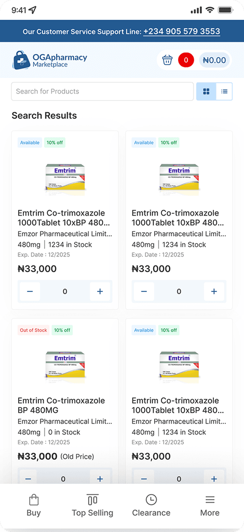Switch to grid view layout
244x532 pixels.
point(206,91)
